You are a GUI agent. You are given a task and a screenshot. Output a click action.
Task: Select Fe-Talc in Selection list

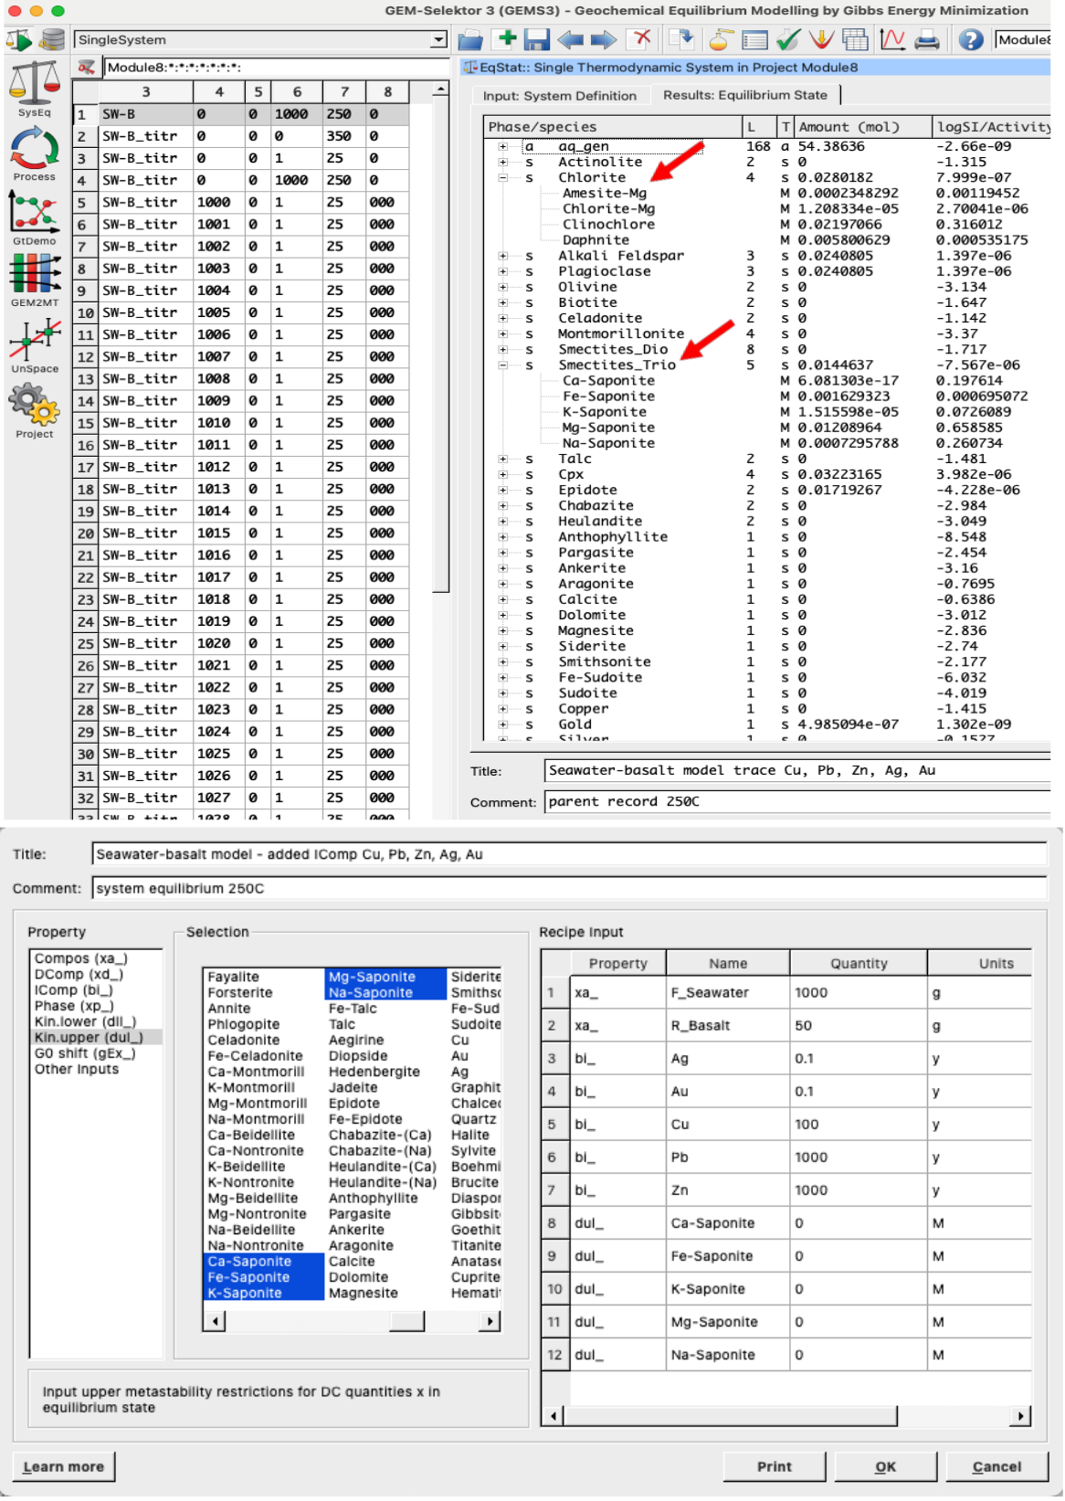(x=353, y=1009)
